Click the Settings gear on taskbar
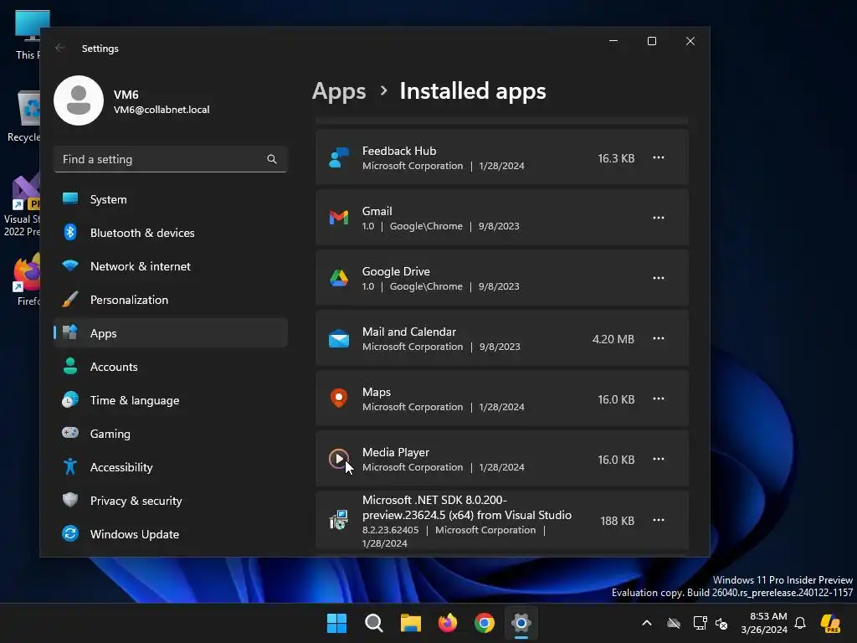Image resolution: width=857 pixels, height=643 pixels. pyautogui.click(x=521, y=623)
